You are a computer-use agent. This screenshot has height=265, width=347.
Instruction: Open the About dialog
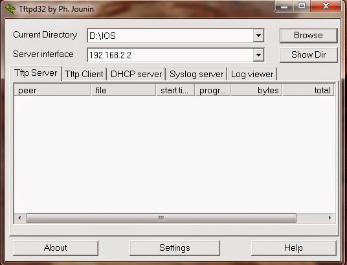coord(56,248)
